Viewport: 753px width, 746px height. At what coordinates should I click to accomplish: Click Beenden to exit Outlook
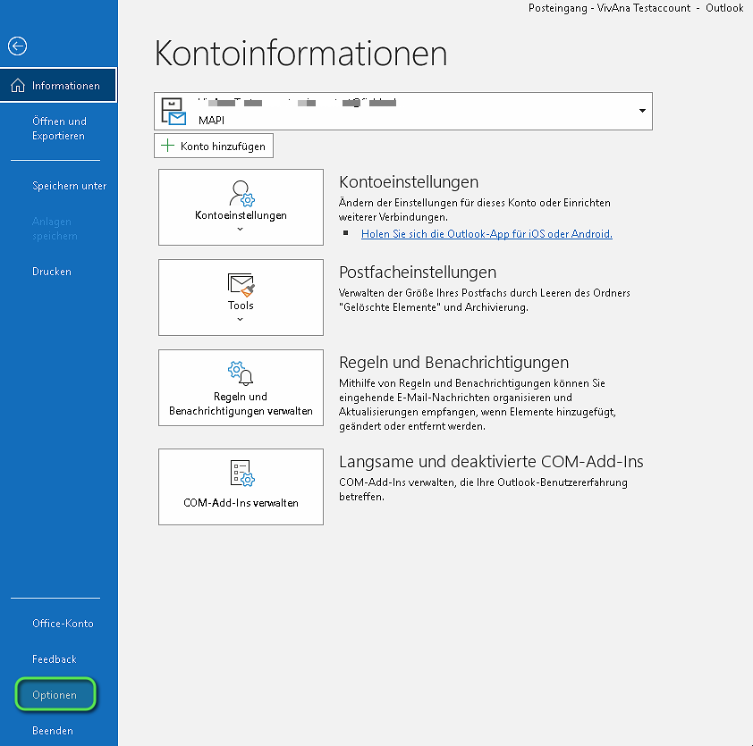tap(53, 731)
